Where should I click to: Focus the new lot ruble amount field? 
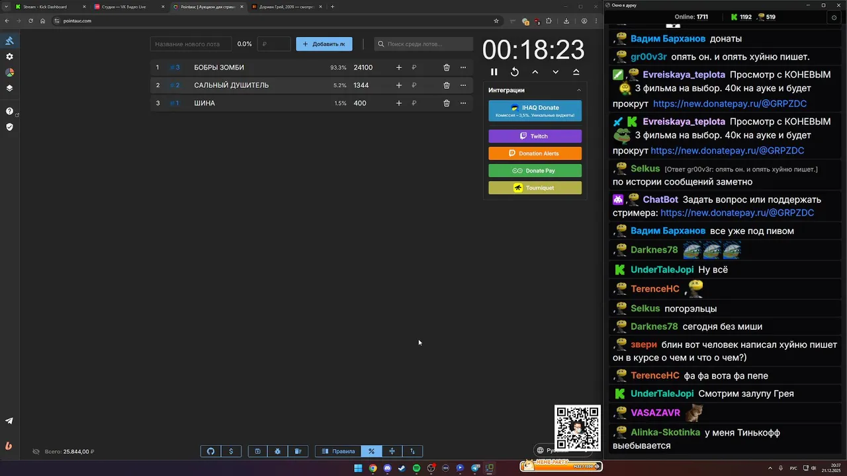(x=274, y=44)
